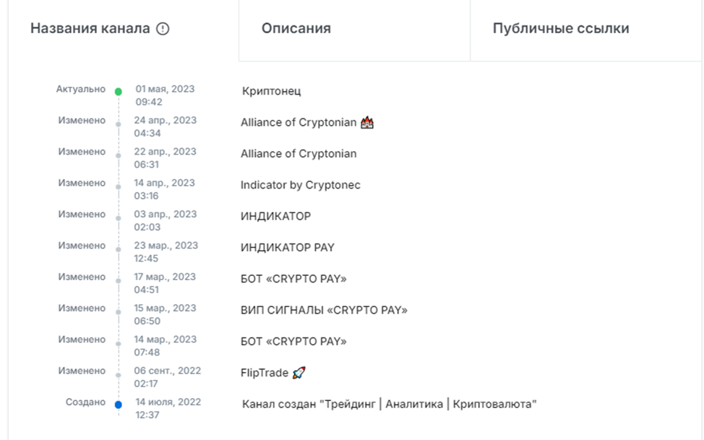Click the info icon next to Названия канала
Screen dimensions: 704x440
pyautogui.click(x=166, y=28)
